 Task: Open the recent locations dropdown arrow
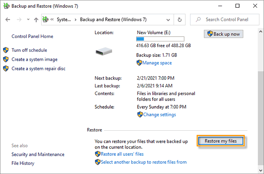pos(28,19)
